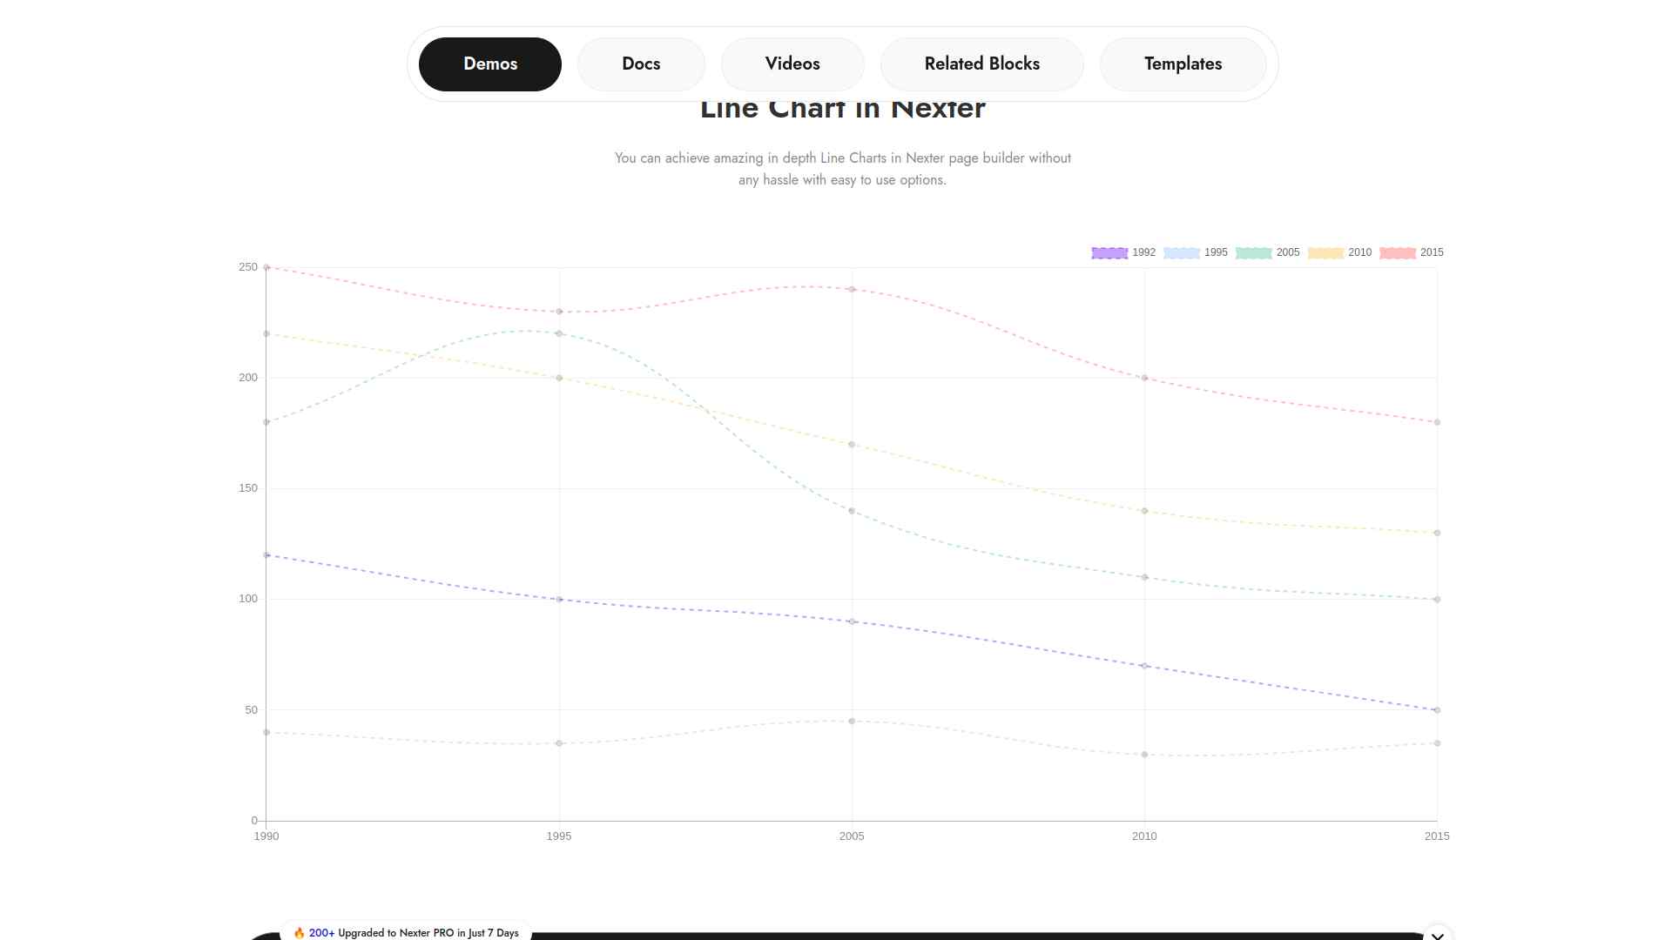Click the fire emoji icon in the promo notice

(300, 933)
